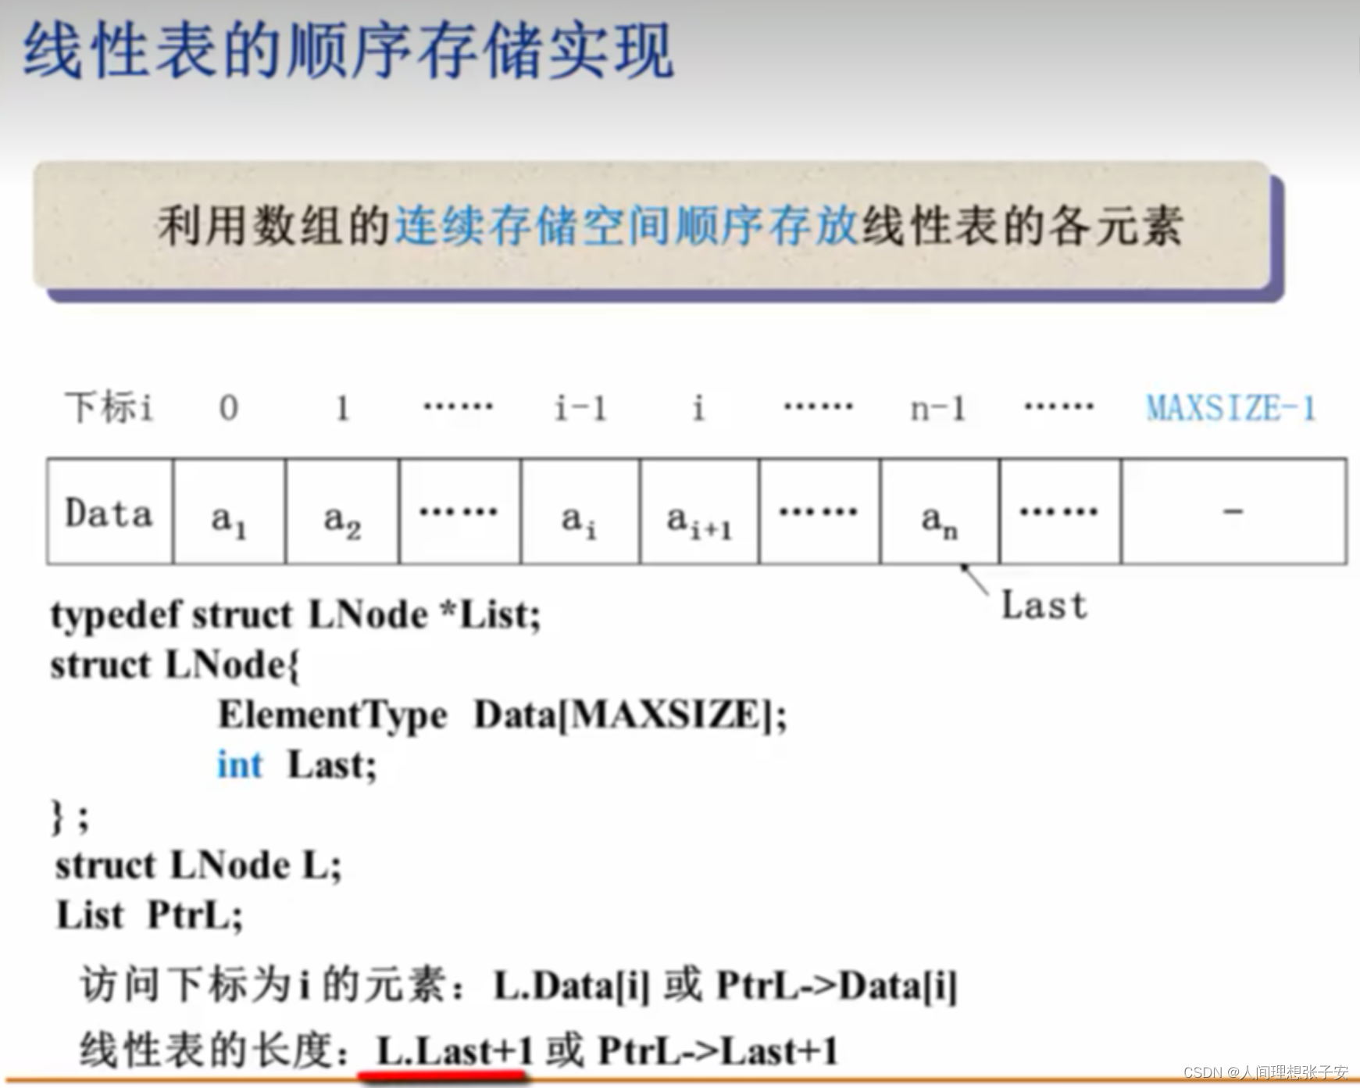This screenshot has width=1360, height=1088.
Task: Click the a2 cell in the array
Action: click(342, 512)
